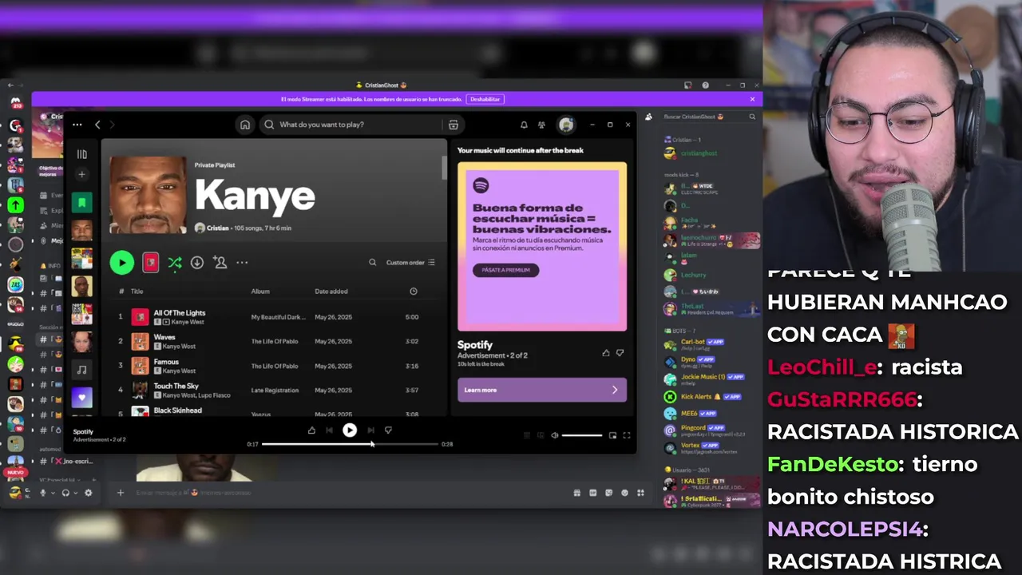
Task: Open Your Library sidebar icon in Spotify
Action: pyautogui.click(x=81, y=154)
